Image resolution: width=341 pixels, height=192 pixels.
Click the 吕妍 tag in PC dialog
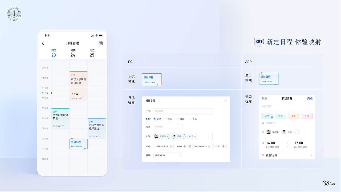(x=178, y=137)
